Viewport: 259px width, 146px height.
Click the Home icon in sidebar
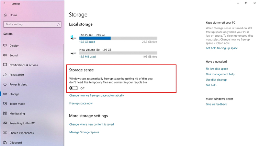5,15
